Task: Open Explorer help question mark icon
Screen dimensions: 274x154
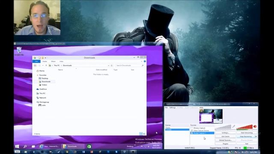Action: [145, 61]
